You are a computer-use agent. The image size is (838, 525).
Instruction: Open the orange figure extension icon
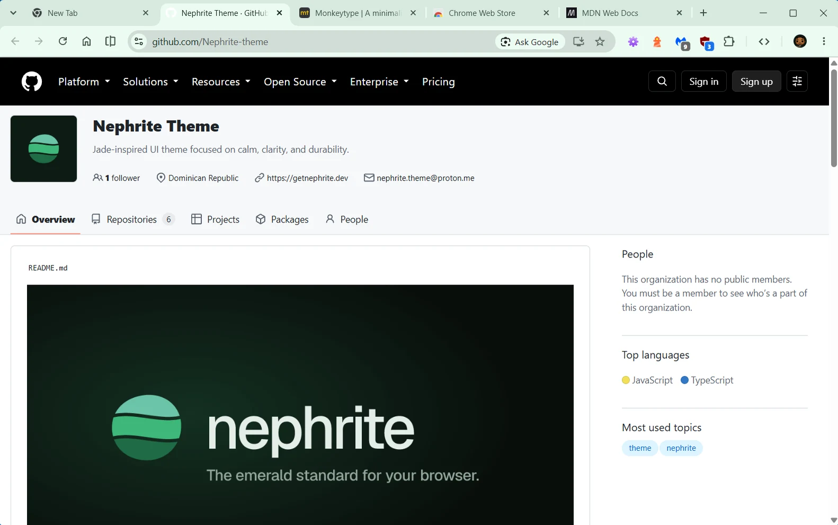point(657,42)
